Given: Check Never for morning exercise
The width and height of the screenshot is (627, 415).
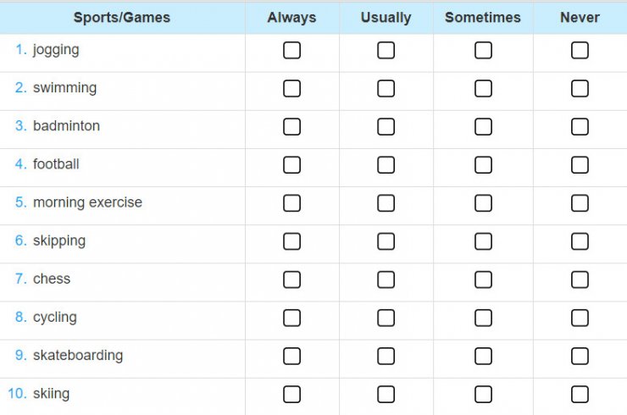Looking at the screenshot, I should coord(580,203).
